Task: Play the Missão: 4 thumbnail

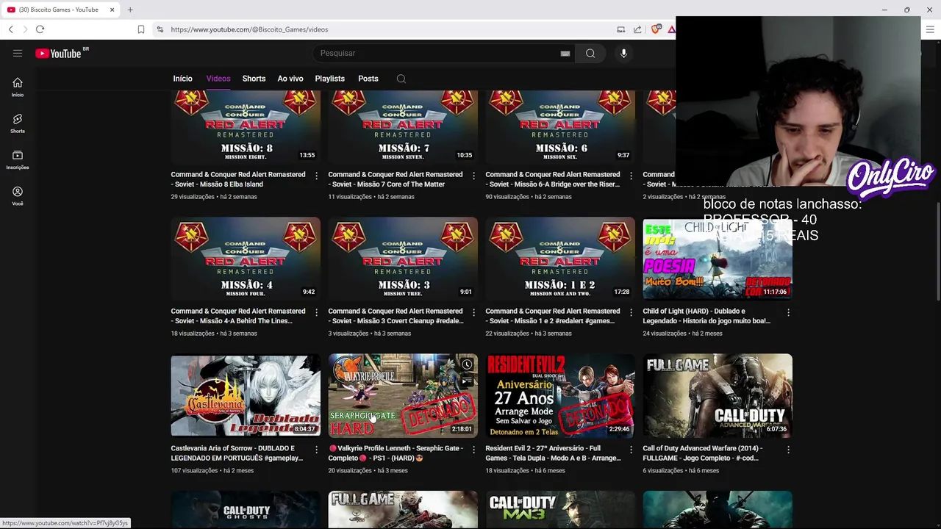Action: [x=246, y=258]
